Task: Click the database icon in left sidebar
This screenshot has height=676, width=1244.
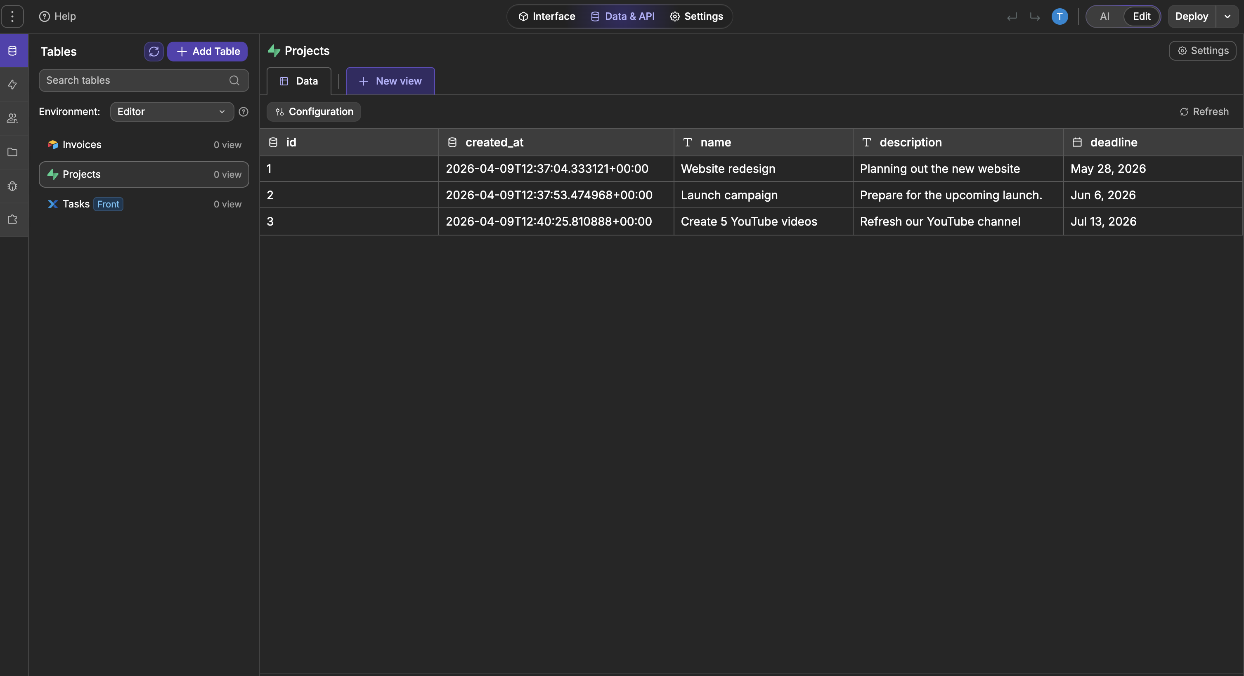Action: [x=12, y=51]
